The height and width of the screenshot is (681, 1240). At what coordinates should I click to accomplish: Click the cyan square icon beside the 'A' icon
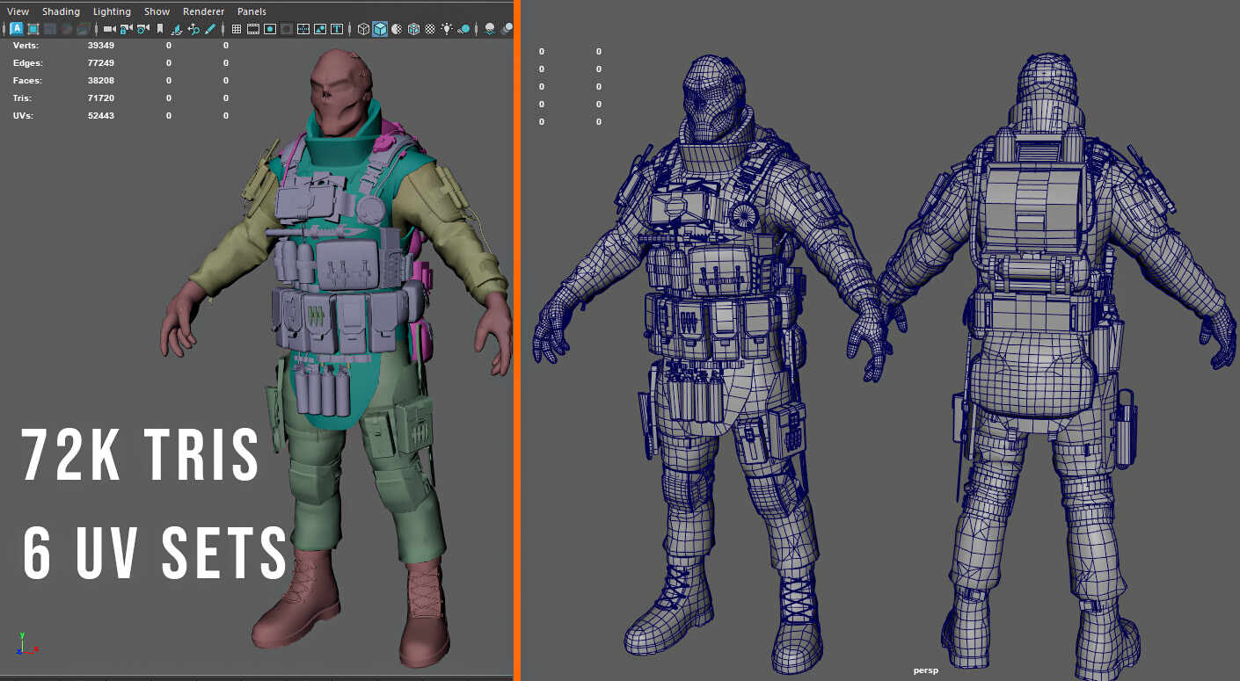click(x=33, y=29)
